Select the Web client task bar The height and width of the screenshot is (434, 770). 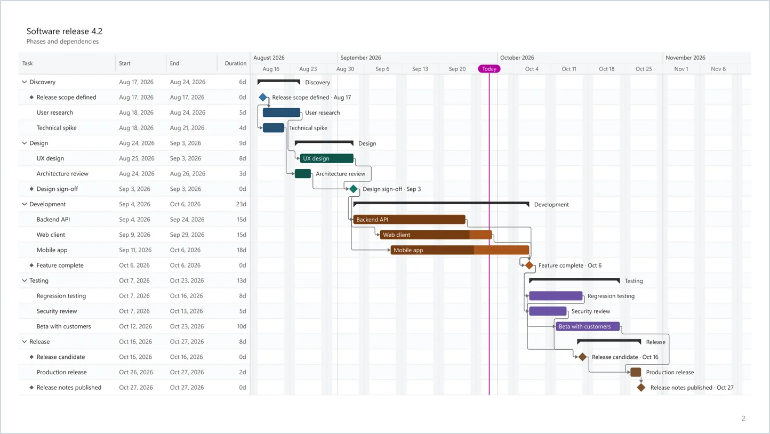pos(436,235)
